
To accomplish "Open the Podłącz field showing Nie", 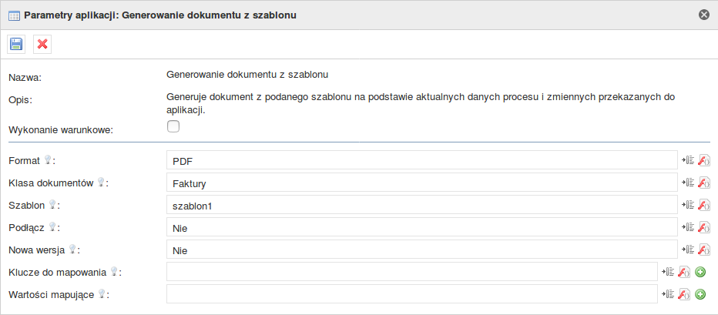I will click(421, 228).
